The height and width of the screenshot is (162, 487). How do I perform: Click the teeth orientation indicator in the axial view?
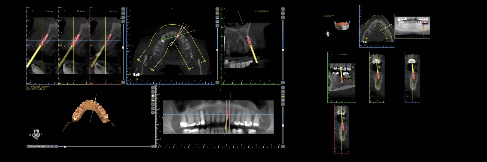(136, 74)
